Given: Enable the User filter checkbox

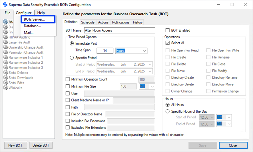Looking at the screenshot, I should point(68,93).
